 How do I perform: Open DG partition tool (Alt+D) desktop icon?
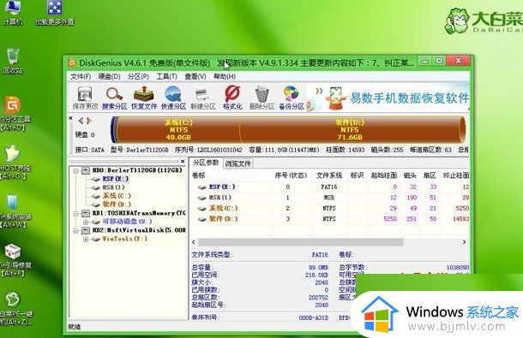coord(14,113)
